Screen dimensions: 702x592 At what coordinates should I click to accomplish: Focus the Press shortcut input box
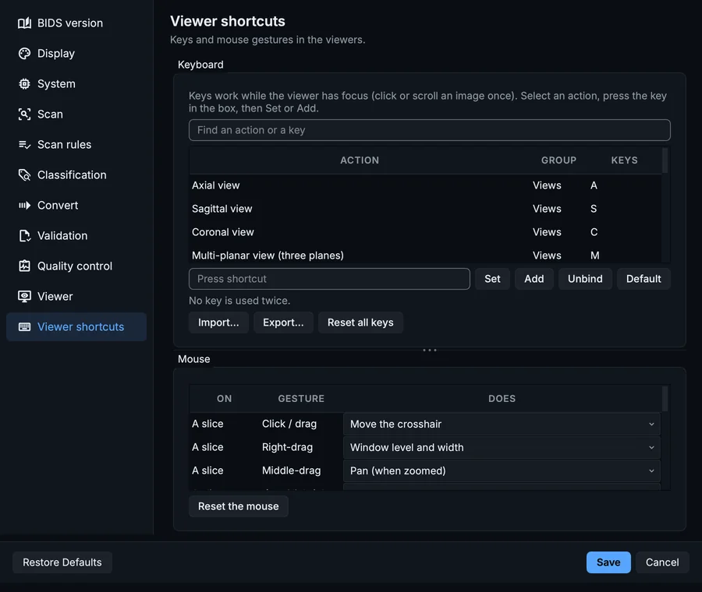329,279
